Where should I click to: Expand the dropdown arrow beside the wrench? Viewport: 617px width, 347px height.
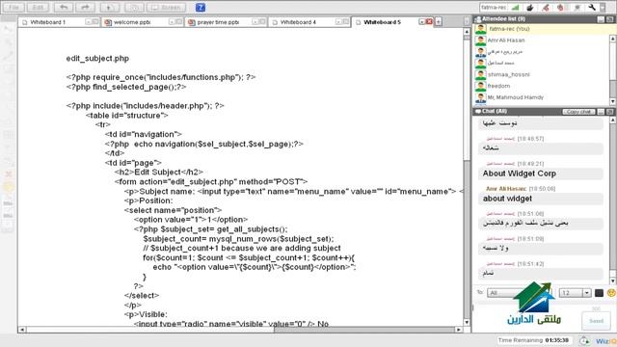point(603,7)
